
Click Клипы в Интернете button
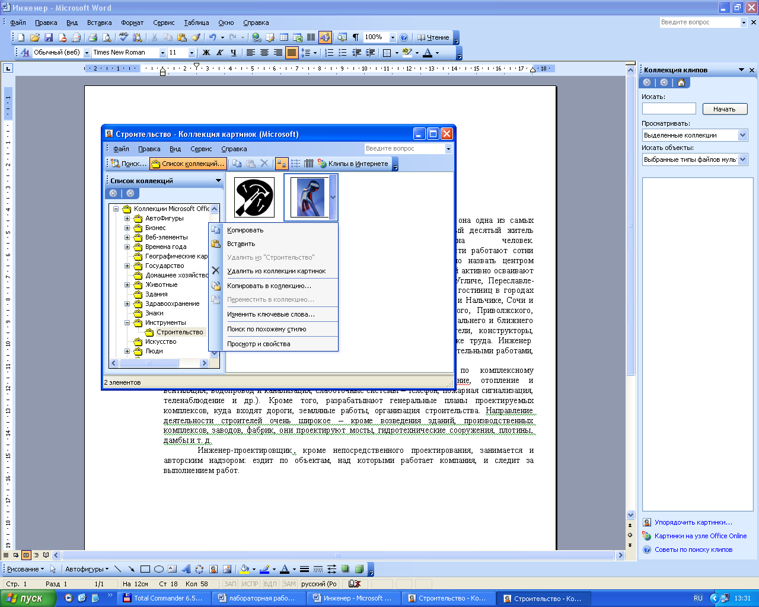point(353,164)
